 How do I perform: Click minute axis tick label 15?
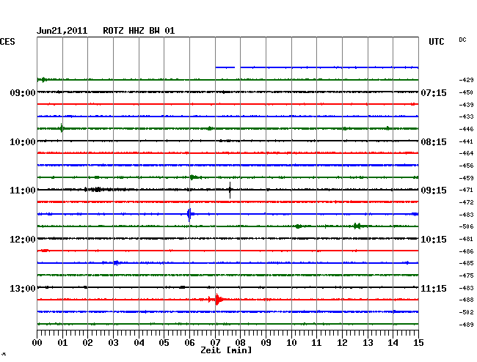click(x=418, y=343)
